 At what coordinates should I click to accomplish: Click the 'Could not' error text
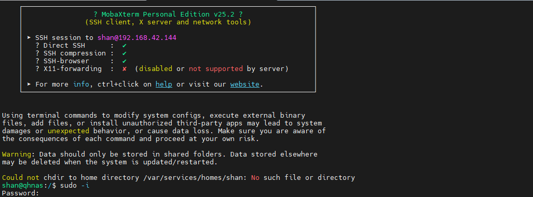click(x=21, y=178)
